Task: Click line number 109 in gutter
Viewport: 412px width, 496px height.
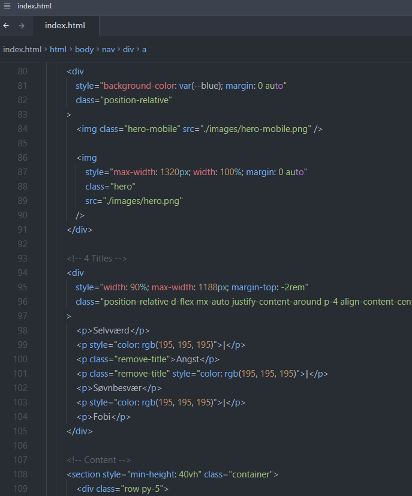Action: 20,489
